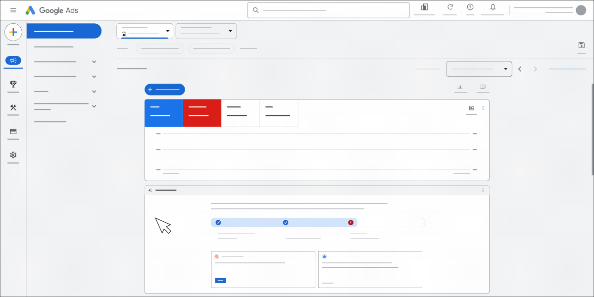Open the date range dropdown
Viewport: 594px width, 297px height.
479,69
